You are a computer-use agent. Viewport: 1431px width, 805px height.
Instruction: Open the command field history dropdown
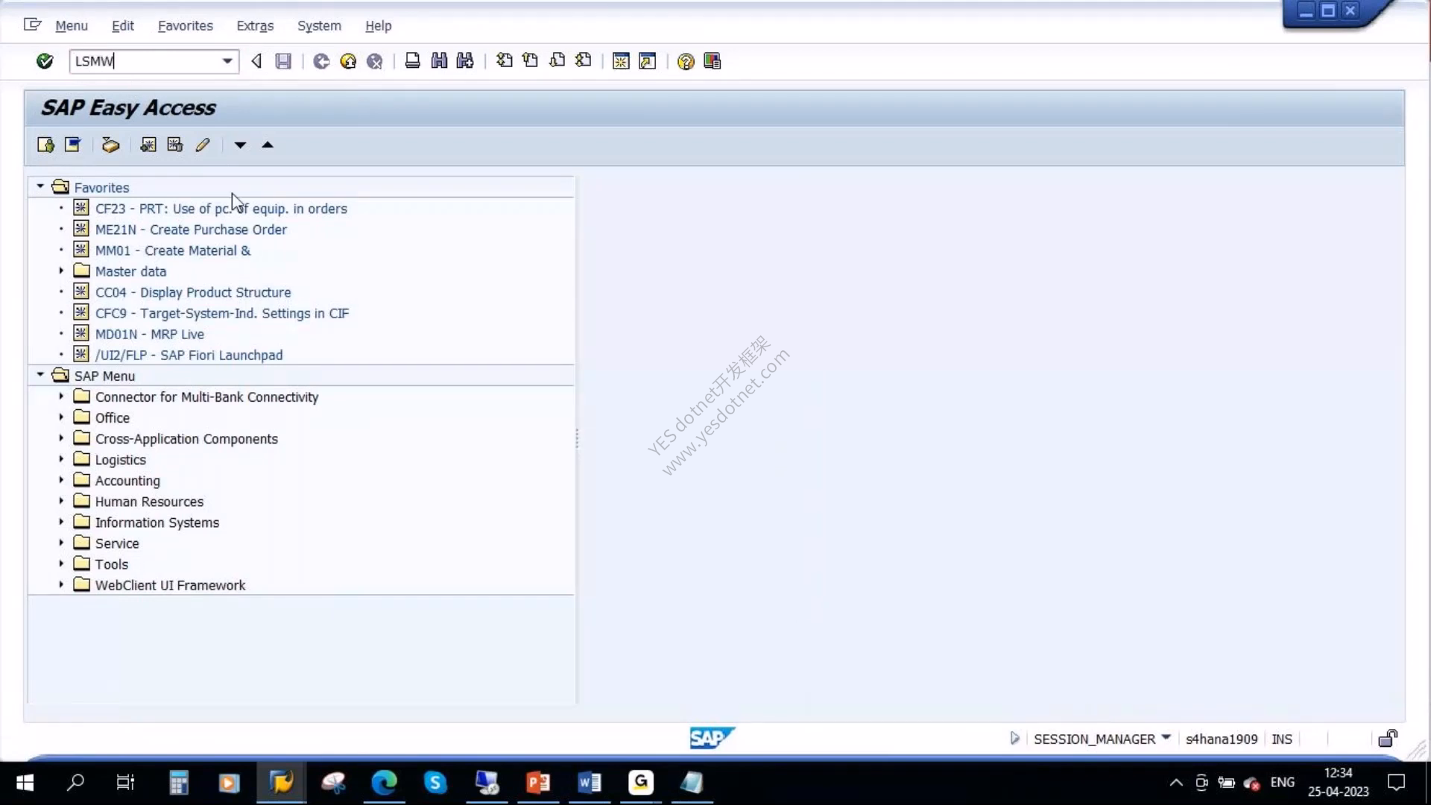tap(227, 61)
